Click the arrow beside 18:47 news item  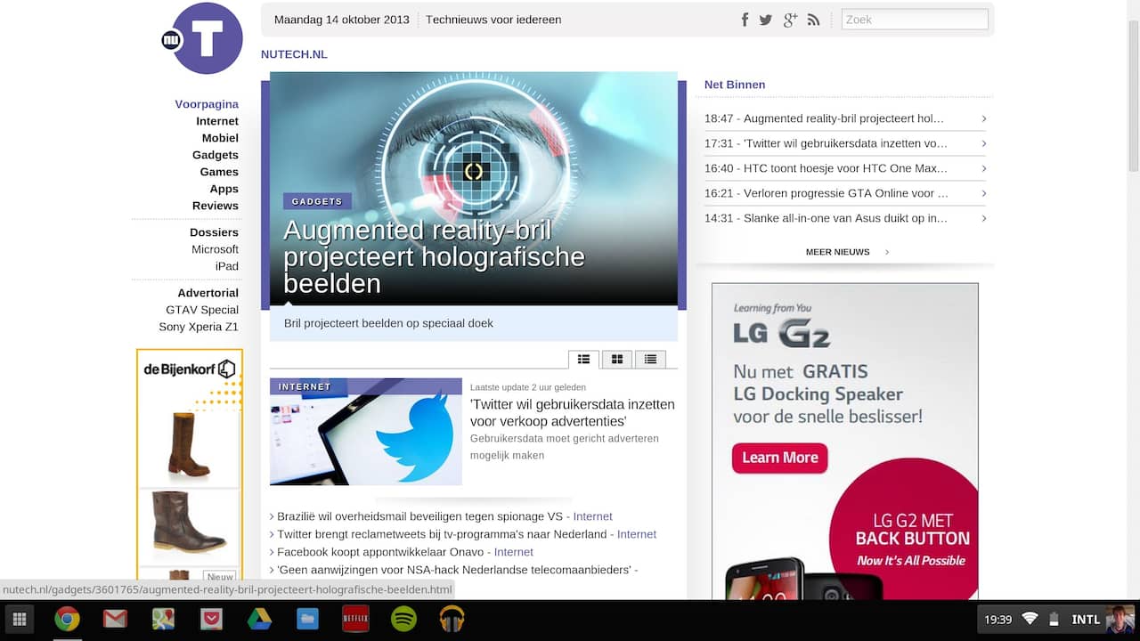tap(983, 118)
